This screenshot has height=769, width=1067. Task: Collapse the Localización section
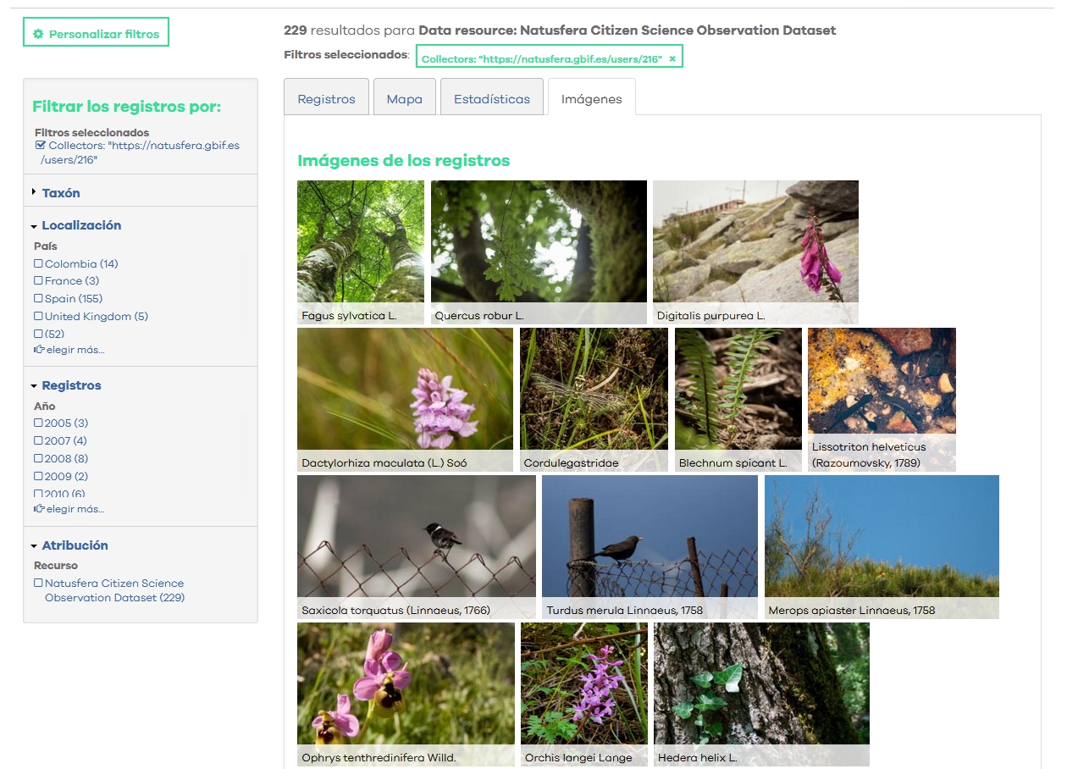[x=34, y=226]
